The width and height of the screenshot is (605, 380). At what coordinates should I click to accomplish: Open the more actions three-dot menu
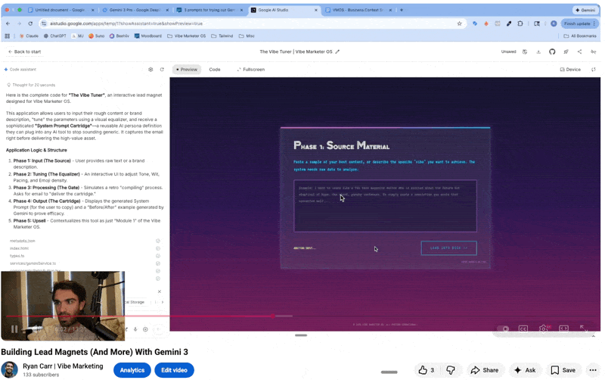click(x=593, y=370)
